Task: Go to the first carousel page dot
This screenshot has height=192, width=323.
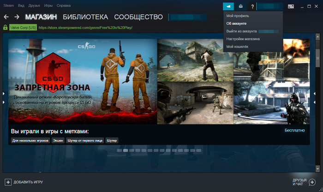Action: click(x=120, y=150)
